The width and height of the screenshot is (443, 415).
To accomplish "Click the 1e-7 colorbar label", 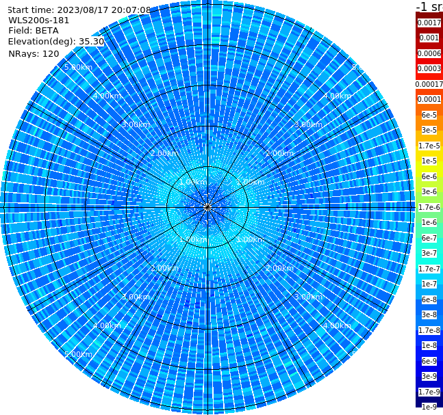I will pos(429,284).
